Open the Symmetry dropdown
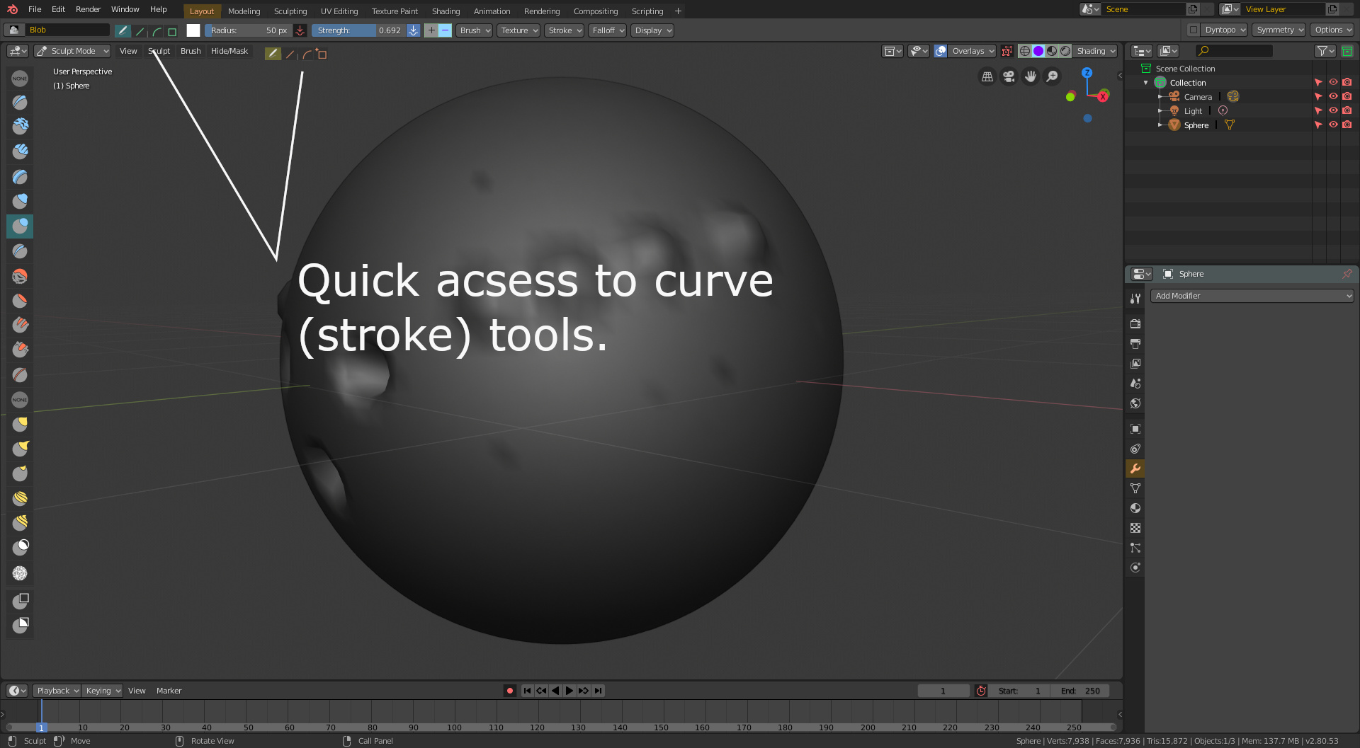Screen dimensions: 1360x748 tap(1279, 30)
